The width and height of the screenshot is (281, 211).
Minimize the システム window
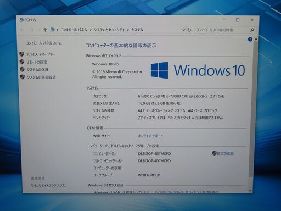(223, 20)
